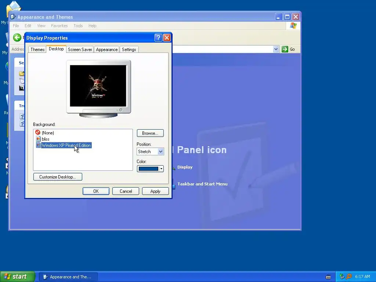
Task: Click the Windows flag logo in toolbar
Action: [x=293, y=26]
